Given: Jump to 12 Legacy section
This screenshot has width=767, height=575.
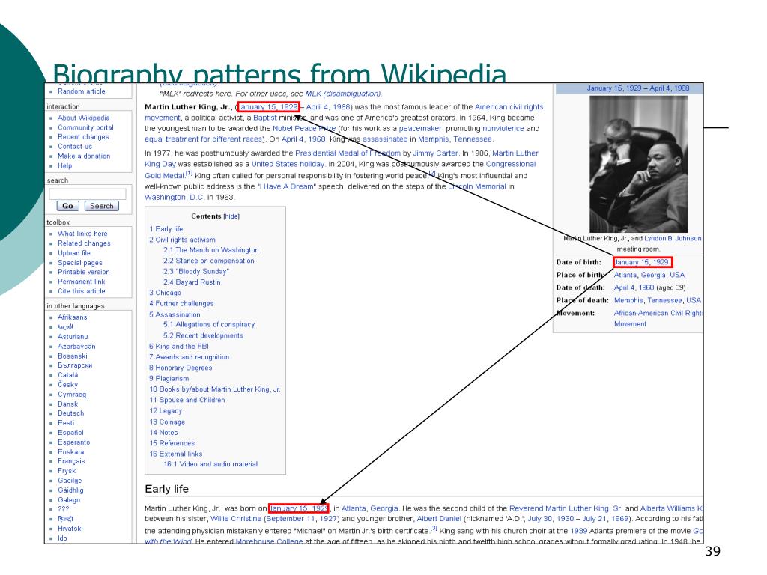Looking at the screenshot, I should [166, 411].
